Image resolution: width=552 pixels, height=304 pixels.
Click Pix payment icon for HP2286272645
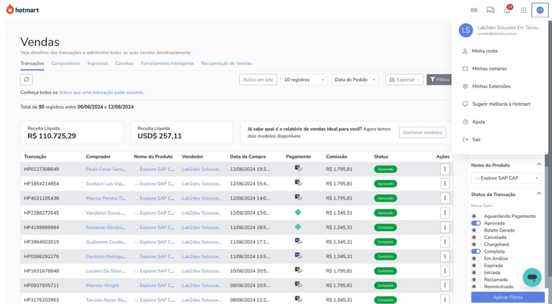[298, 212]
